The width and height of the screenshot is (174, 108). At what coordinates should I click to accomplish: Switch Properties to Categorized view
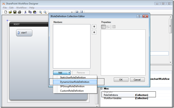(103, 27)
